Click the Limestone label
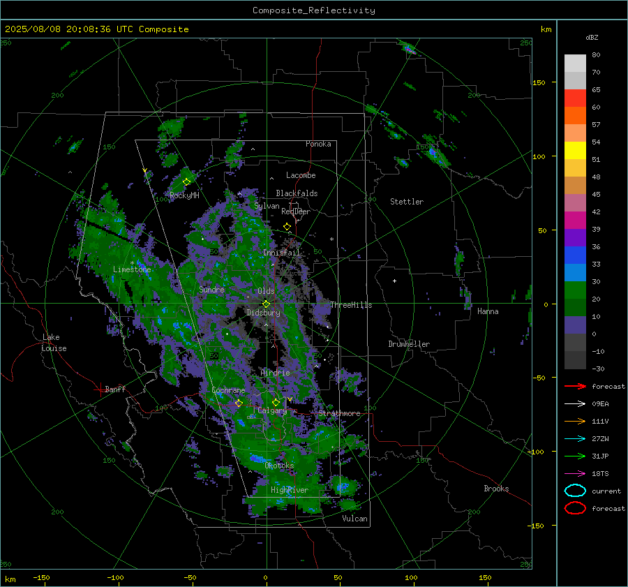This screenshot has height=587, width=628. coord(132,269)
